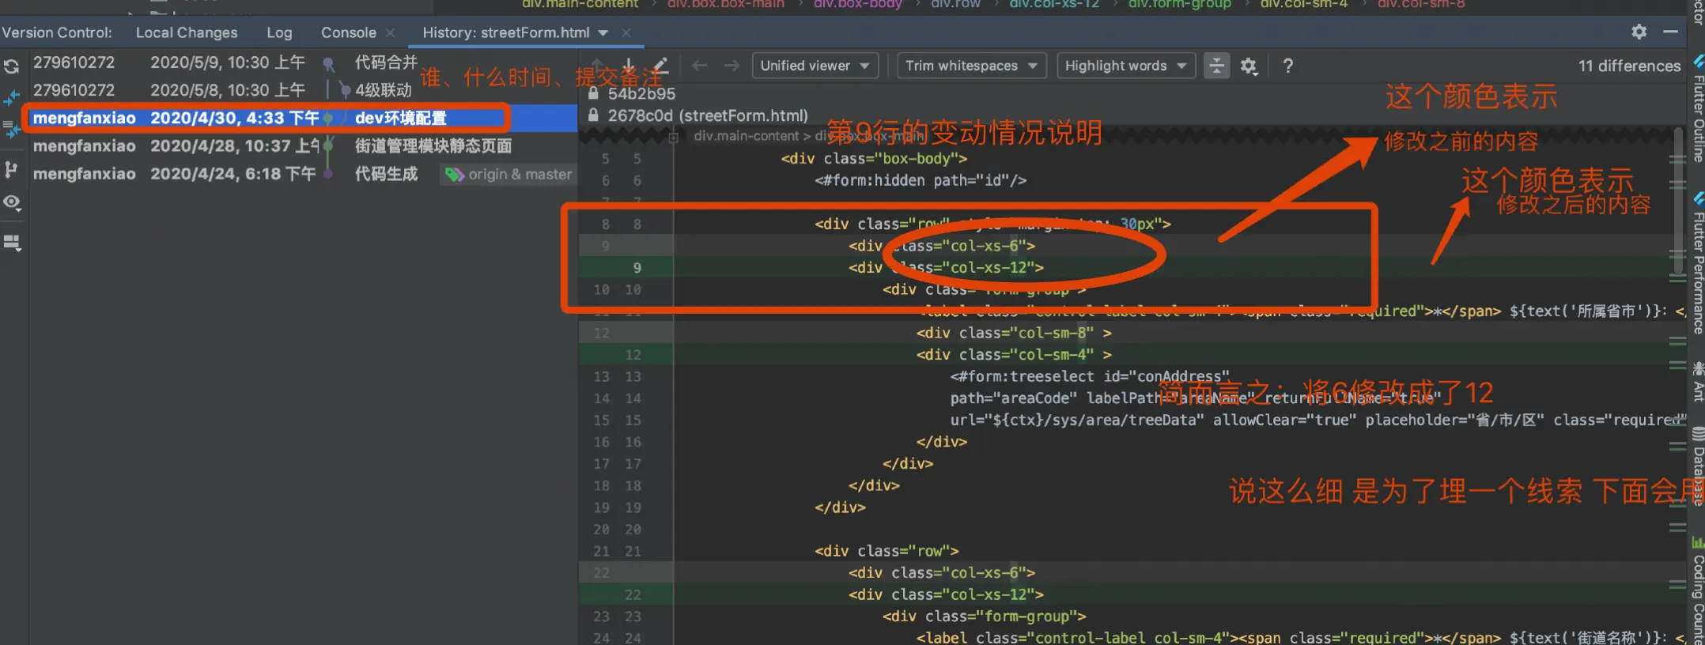1705x645 pixels.
Task: Open the Database side tool window
Action: pos(1697,466)
